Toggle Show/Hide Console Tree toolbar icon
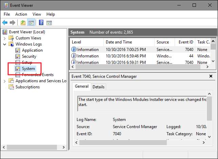The image size is (218, 159). pos(31,23)
